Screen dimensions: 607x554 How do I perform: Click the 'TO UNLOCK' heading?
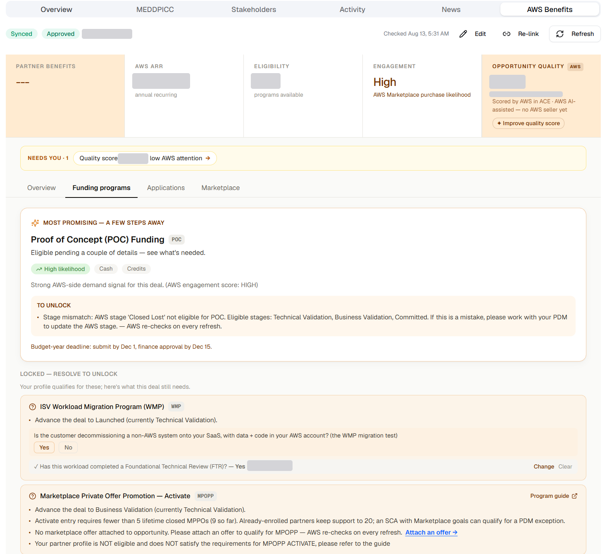point(54,306)
